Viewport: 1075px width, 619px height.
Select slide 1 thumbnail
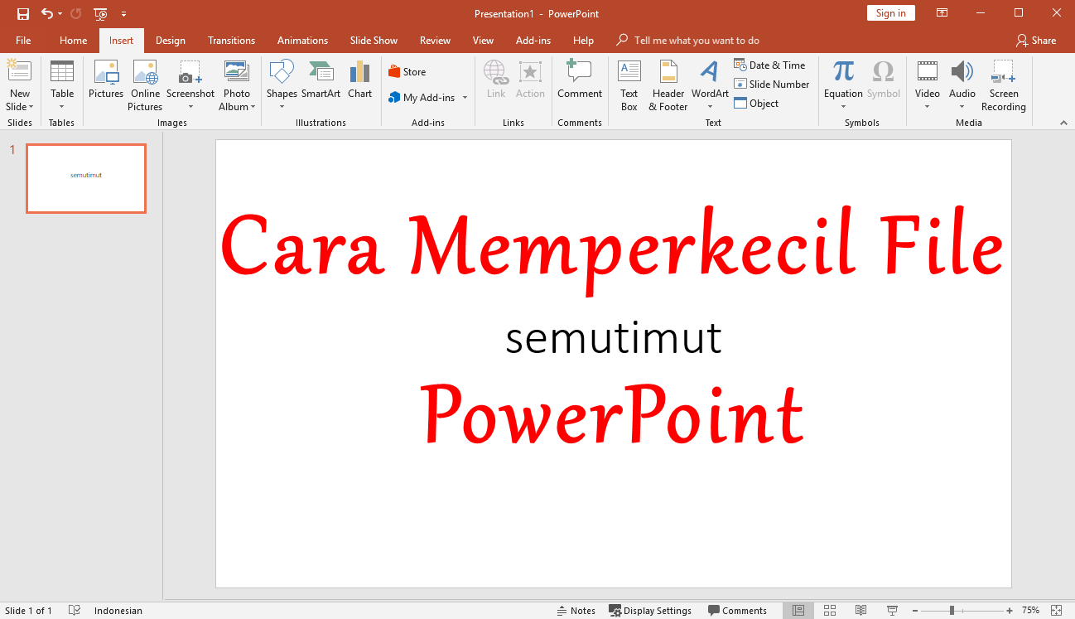86,178
